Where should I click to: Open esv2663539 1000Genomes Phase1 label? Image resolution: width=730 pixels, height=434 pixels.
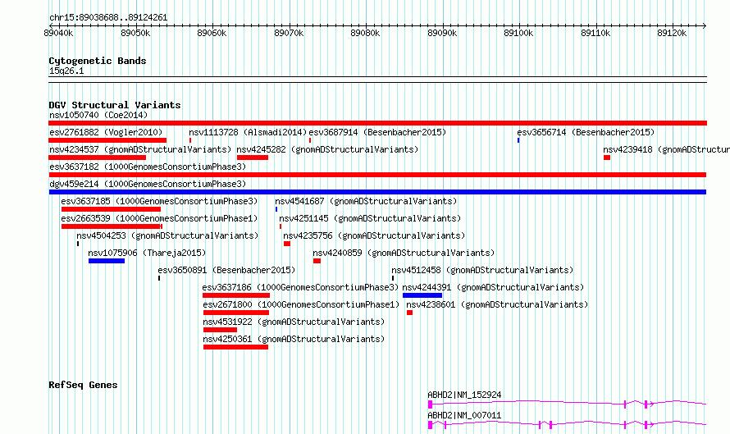[159, 218]
